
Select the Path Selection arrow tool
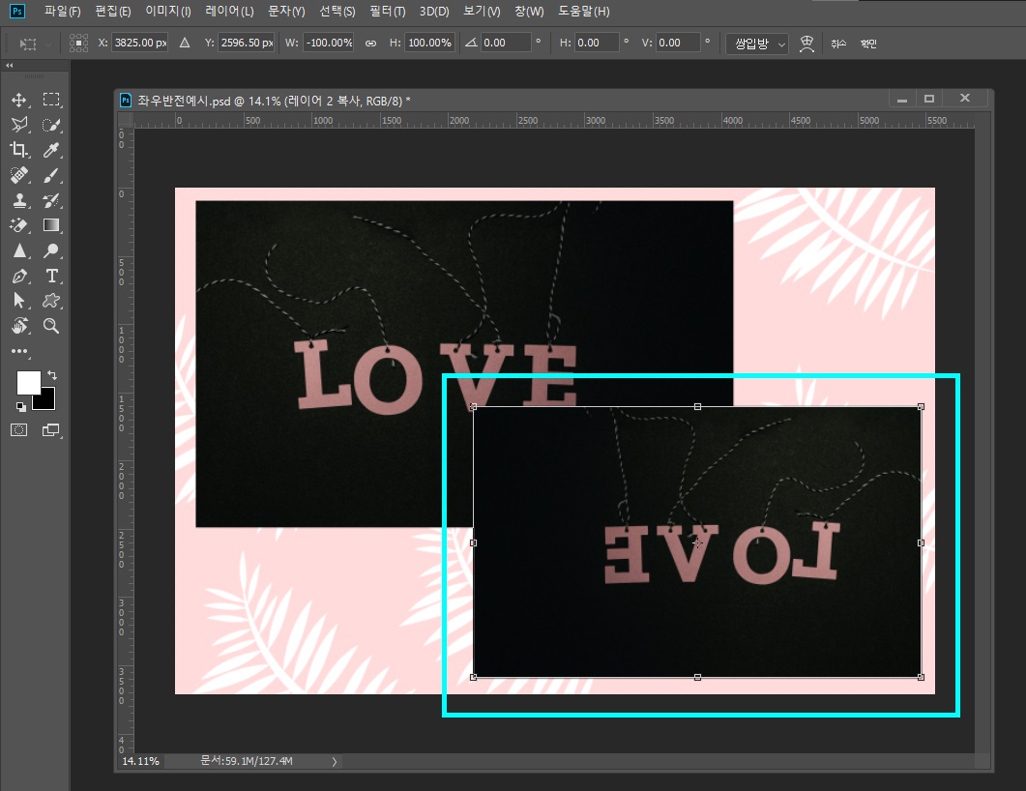click(x=19, y=301)
